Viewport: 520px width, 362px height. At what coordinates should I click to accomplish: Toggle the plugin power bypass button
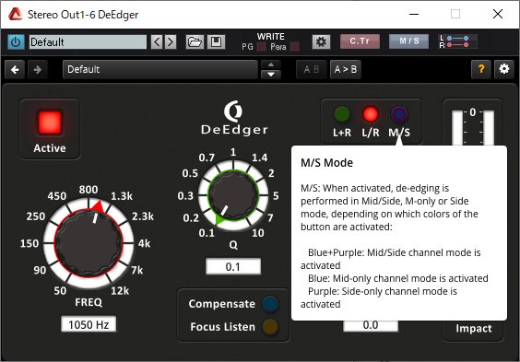[16, 42]
